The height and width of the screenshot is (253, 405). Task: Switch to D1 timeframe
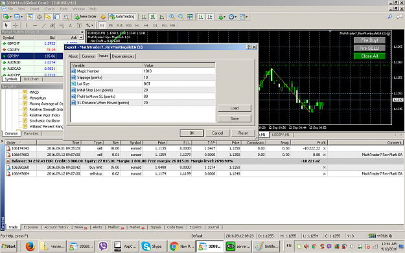click(x=155, y=25)
